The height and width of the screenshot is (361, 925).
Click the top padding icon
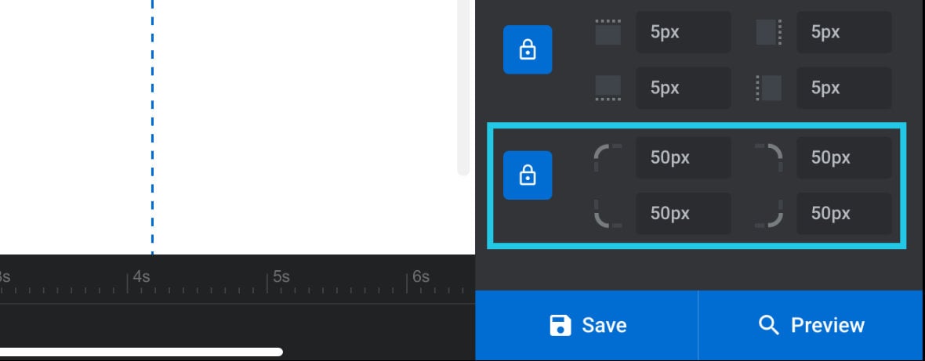click(608, 32)
